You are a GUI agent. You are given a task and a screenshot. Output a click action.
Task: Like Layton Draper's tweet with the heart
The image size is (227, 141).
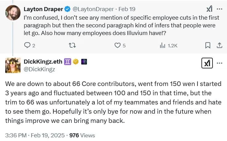point(117,45)
